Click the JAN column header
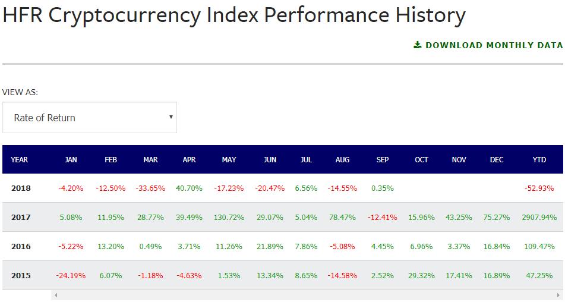 click(x=71, y=160)
